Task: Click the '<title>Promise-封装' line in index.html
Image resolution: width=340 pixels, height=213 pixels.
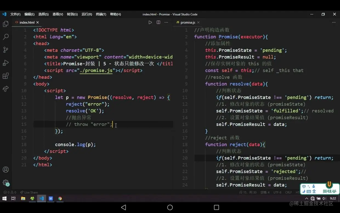Action: coord(108,64)
